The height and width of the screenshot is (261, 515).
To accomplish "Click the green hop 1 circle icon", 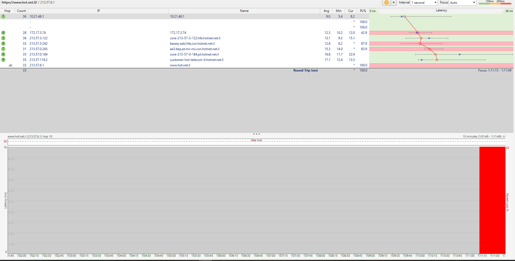I will point(3,17).
